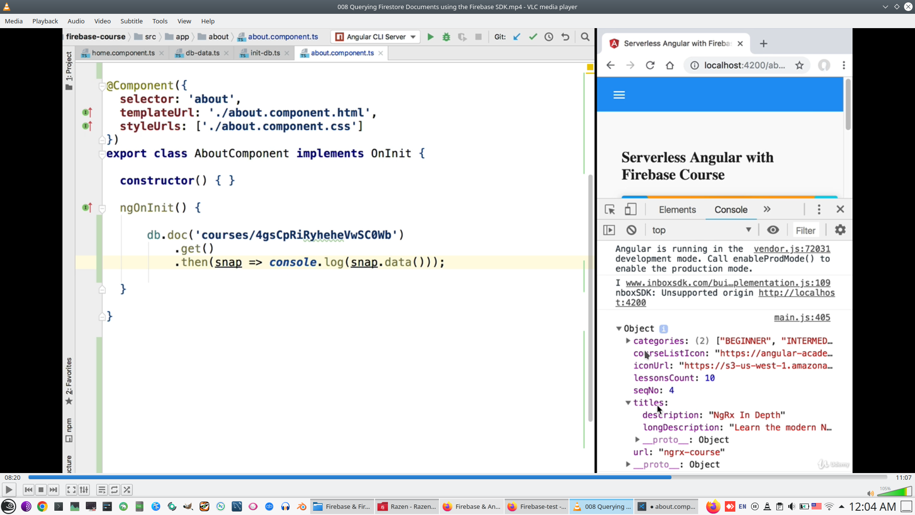Click the DevTools settings gear icon
Image resolution: width=915 pixels, height=515 pixels.
pos(840,230)
